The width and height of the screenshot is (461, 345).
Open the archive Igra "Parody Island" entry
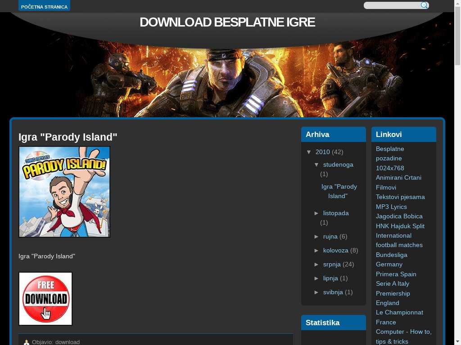[339, 191]
